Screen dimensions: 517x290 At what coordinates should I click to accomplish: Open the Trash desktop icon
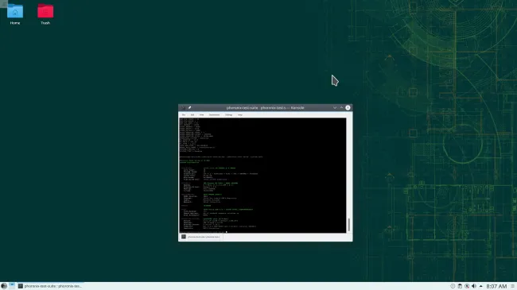[45, 14]
